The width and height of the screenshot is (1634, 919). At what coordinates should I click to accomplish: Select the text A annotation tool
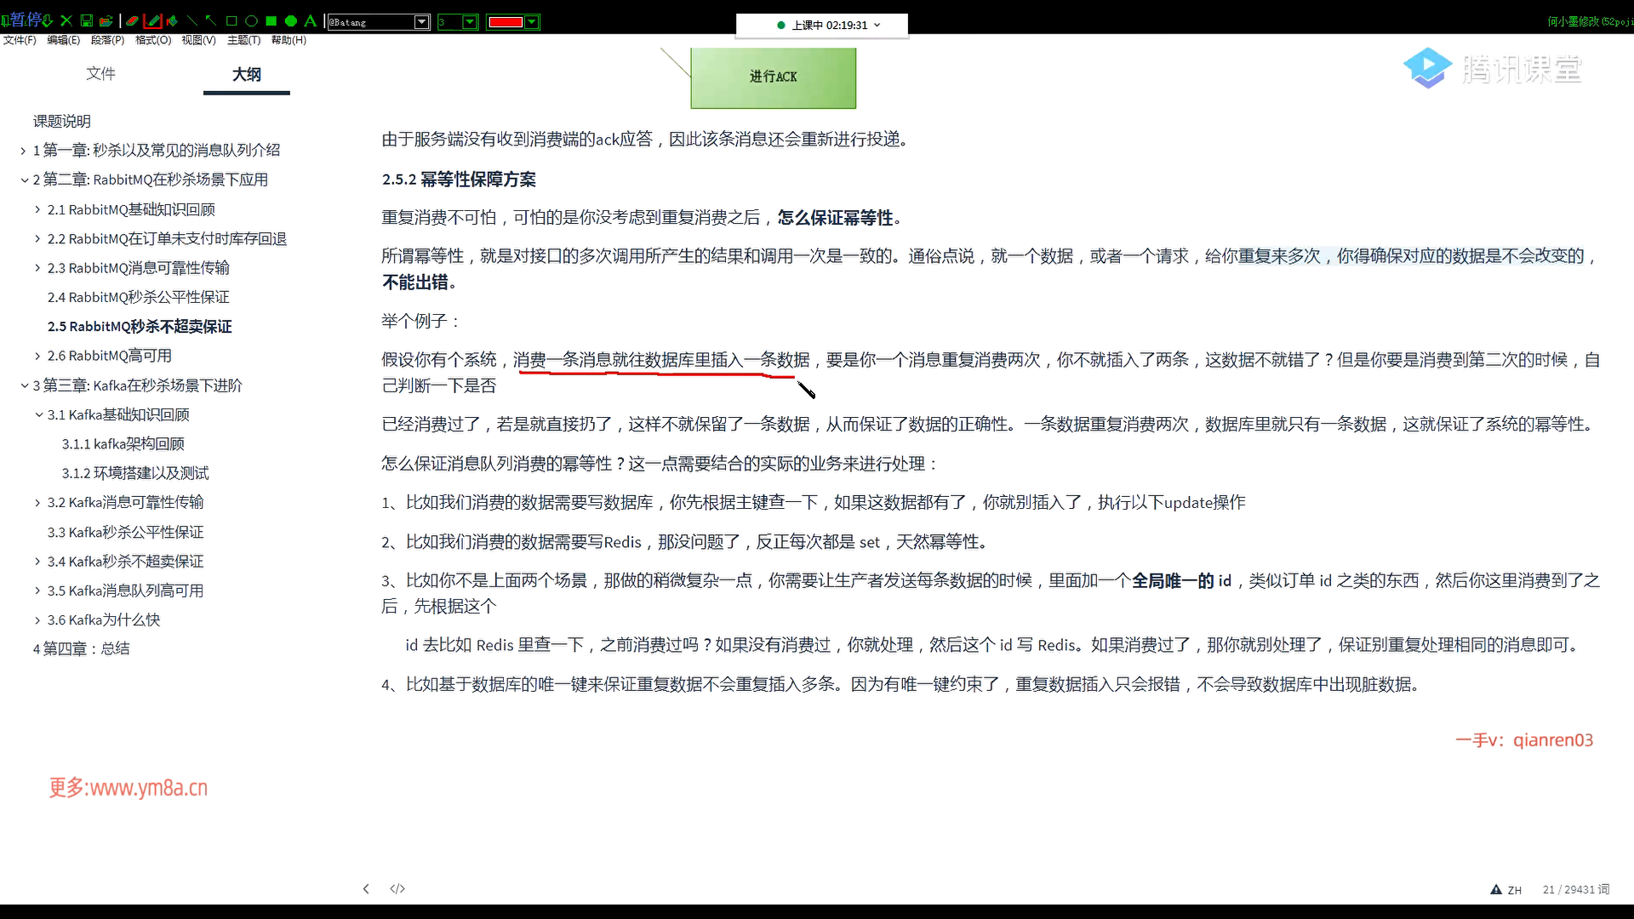coord(311,21)
